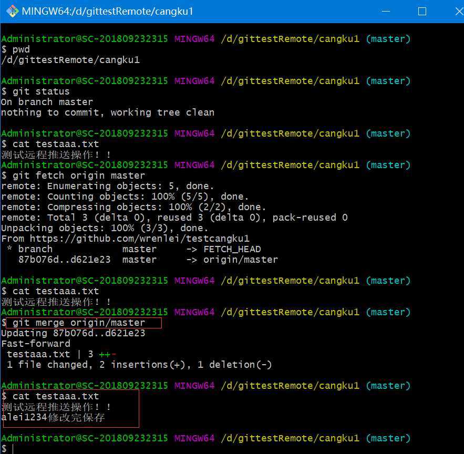Image resolution: width=464 pixels, height=454 pixels.
Task: Click '87b076d..d621e23 master -> origin/master' line
Action: pyautogui.click(x=148, y=260)
